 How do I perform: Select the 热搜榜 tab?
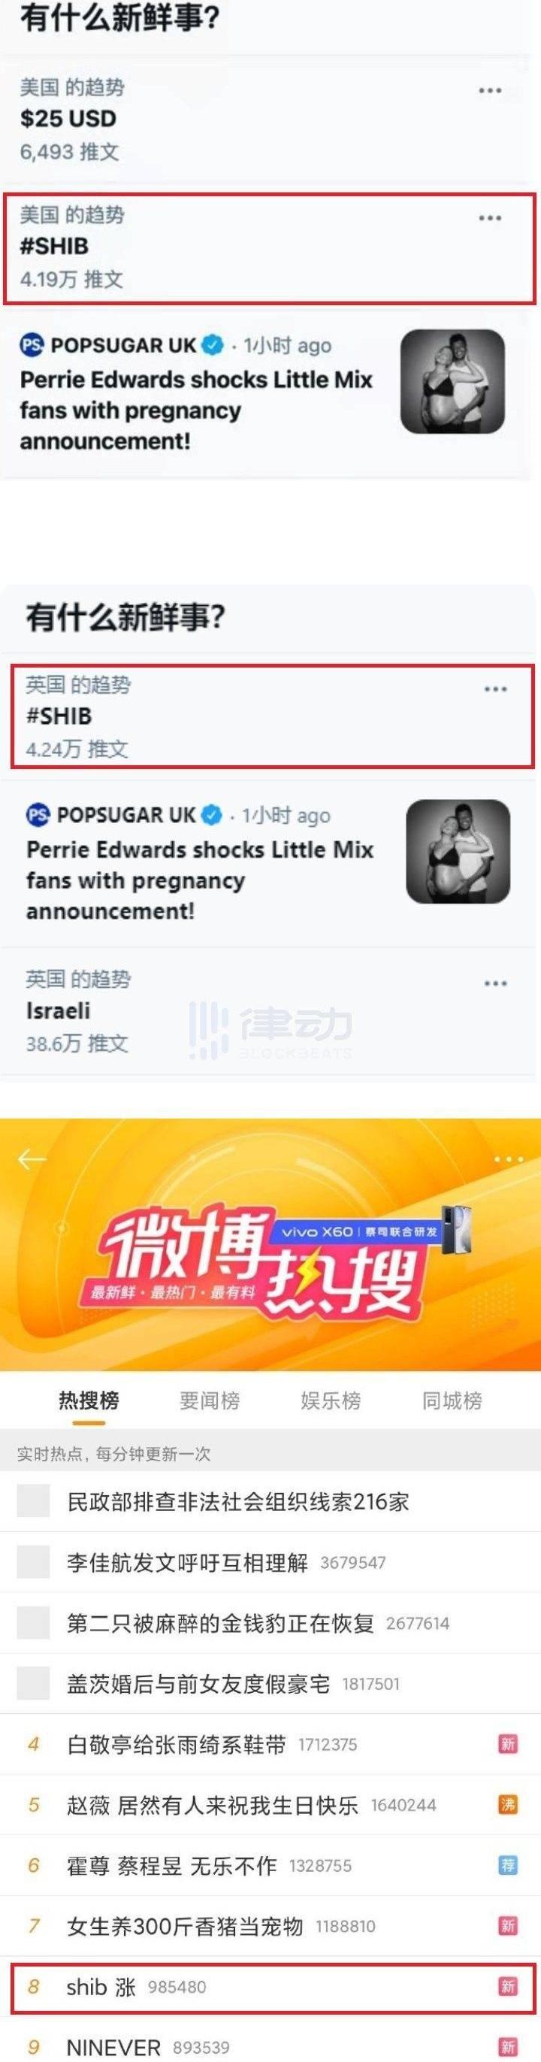click(89, 1399)
